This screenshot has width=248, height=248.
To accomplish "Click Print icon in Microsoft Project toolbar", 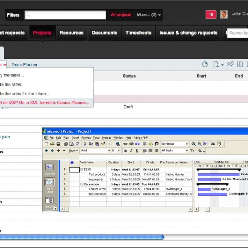I will (x=66, y=144).
